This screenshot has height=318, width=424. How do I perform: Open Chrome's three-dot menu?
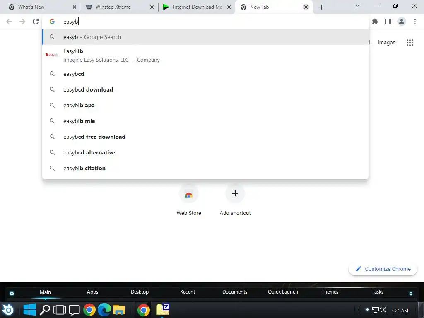[415, 22]
